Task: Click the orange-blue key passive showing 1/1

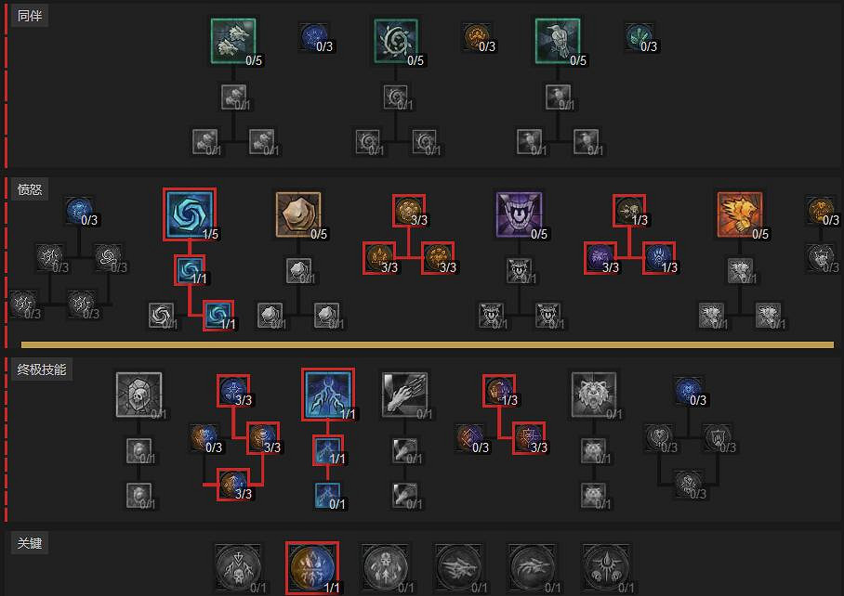Action: [312, 567]
